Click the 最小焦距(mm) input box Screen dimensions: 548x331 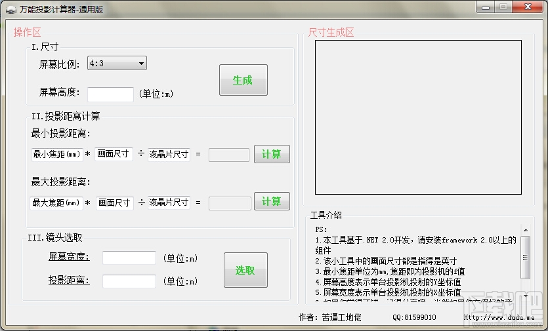(x=57, y=154)
